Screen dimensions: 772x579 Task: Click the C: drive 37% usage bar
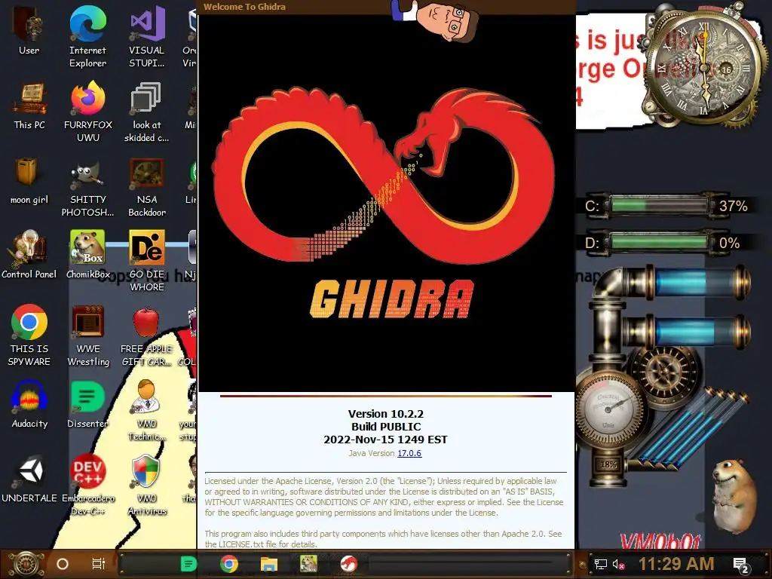pos(659,205)
